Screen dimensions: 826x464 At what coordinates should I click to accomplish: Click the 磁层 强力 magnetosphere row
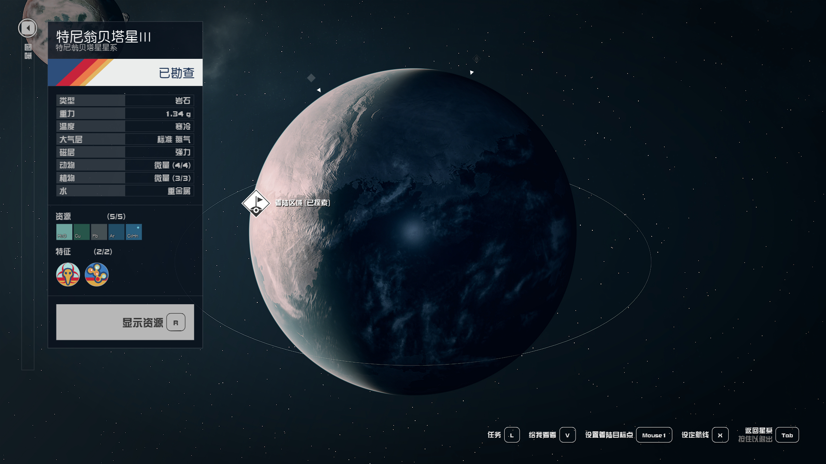(x=125, y=152)
